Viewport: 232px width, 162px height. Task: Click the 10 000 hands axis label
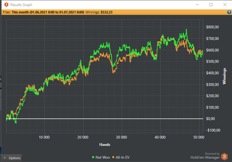pyautogui.click(x=44, y=137)
